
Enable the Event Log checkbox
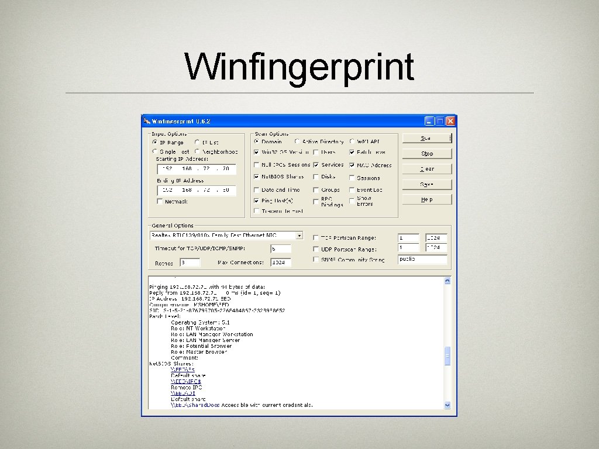352,190
